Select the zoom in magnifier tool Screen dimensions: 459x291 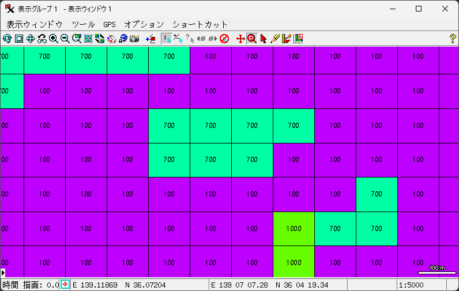pos(54,39)
